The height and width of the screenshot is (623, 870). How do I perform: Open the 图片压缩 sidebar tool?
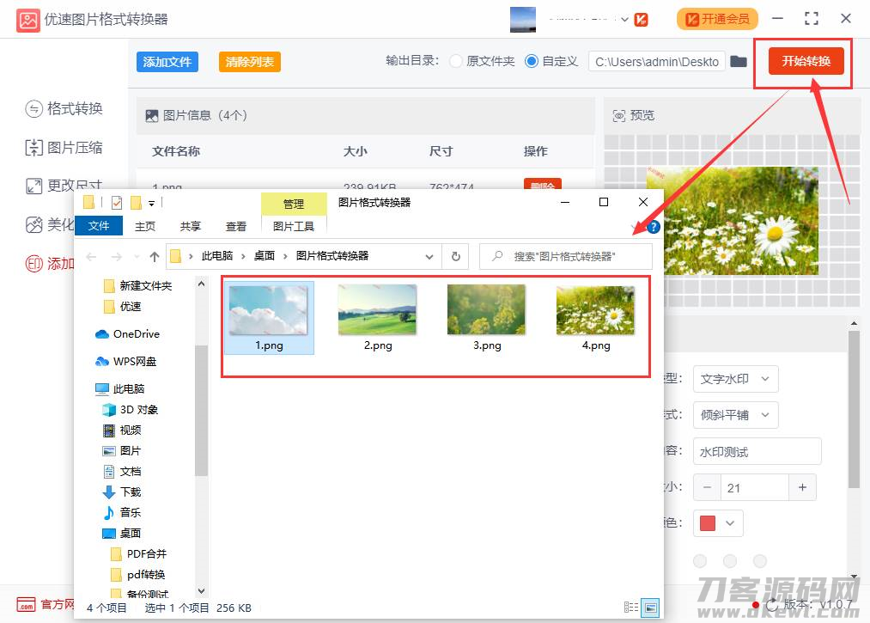(64, 148)
